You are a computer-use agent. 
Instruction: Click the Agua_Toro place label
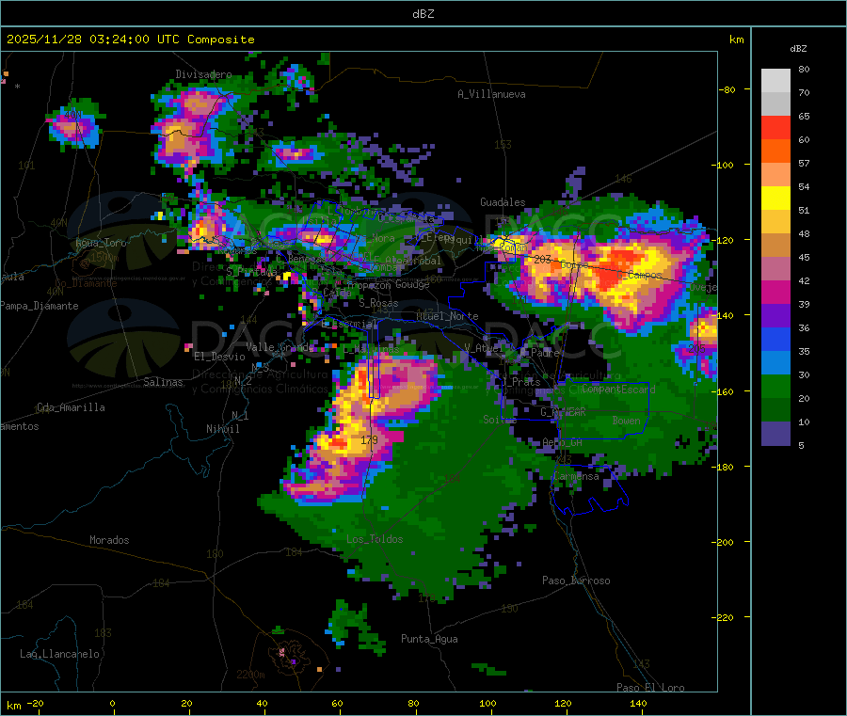101,243
